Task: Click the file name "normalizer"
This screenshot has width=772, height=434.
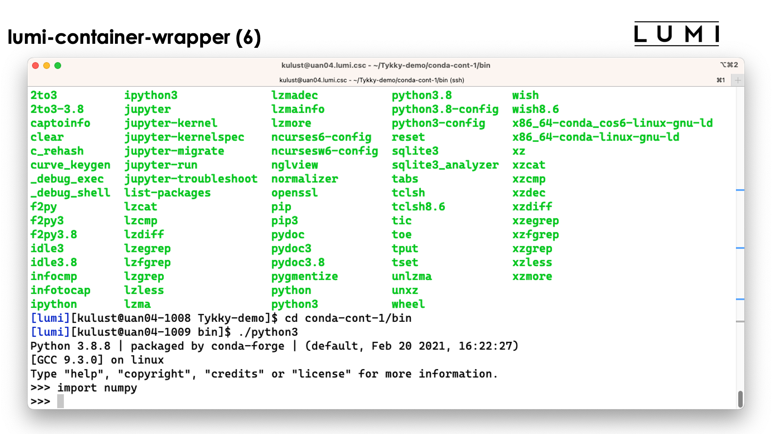Action: pyautogui.click(x=305, y=179)
